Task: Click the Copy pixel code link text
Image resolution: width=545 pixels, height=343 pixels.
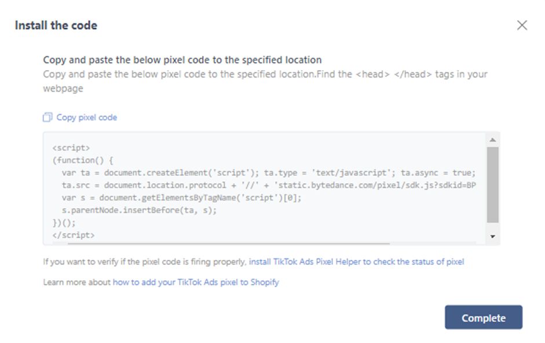Action: point(86,118)
